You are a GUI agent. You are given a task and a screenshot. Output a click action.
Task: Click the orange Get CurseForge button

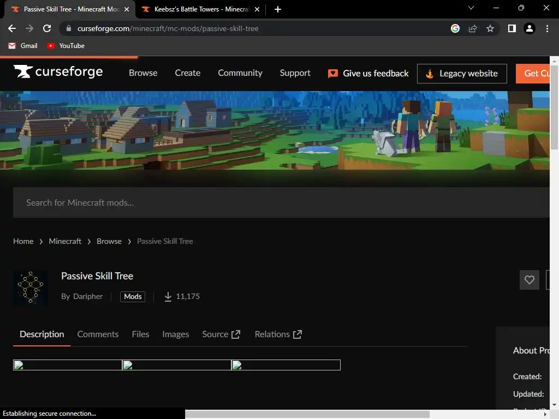tap(533, 74)
